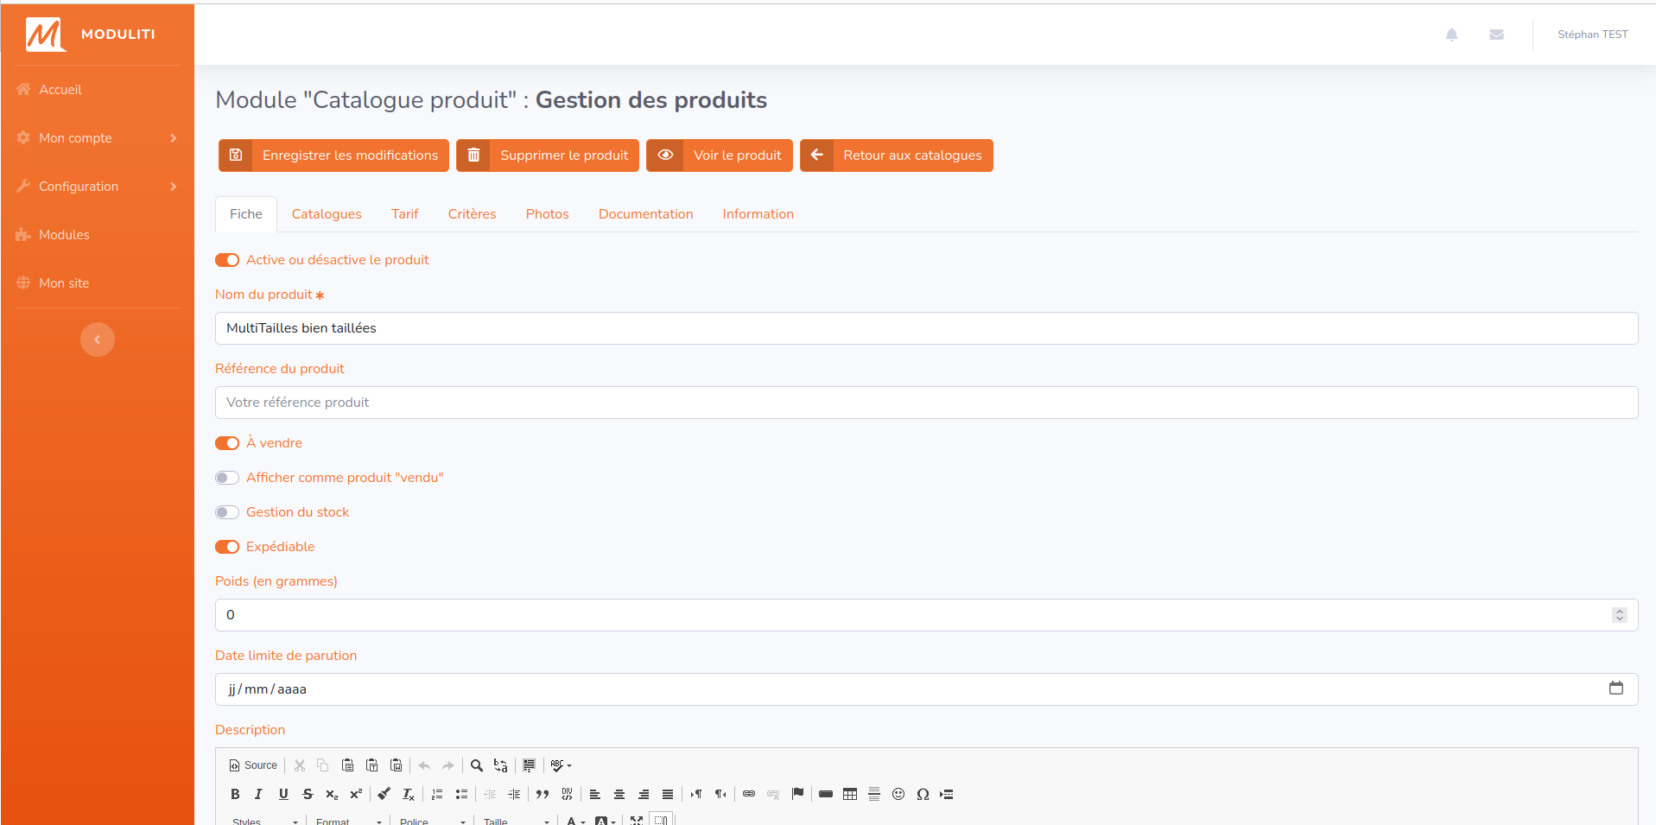Open the Taille size dropdown
Image resolution: width=1656 pixels, height=825 pixels.
tap(516, 820)
